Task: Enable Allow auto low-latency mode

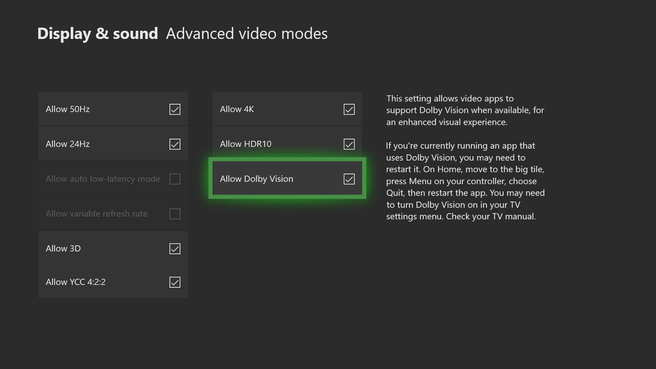Action: click(174, 179)
